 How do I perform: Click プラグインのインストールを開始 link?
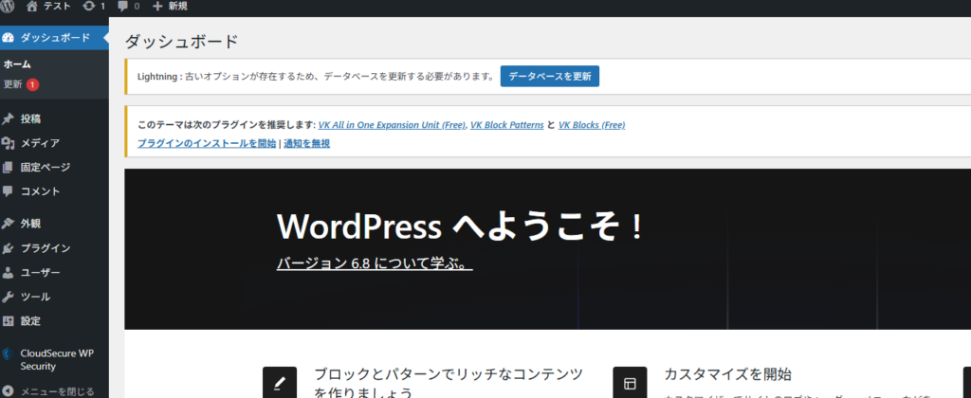tap(207, 144)
